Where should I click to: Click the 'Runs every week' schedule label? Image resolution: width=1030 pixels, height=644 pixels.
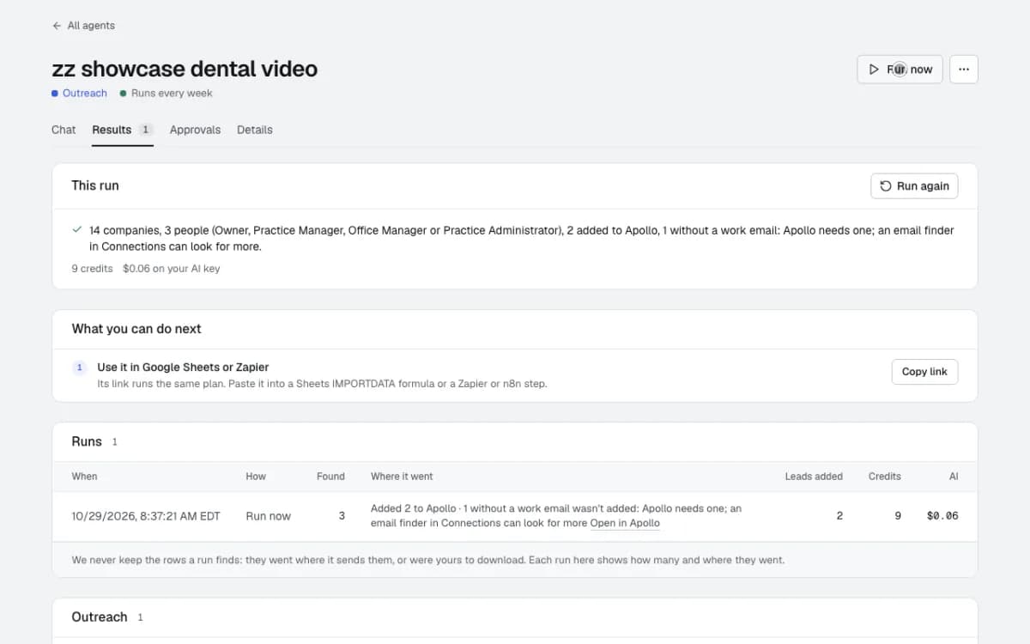(x=167, y=93)
